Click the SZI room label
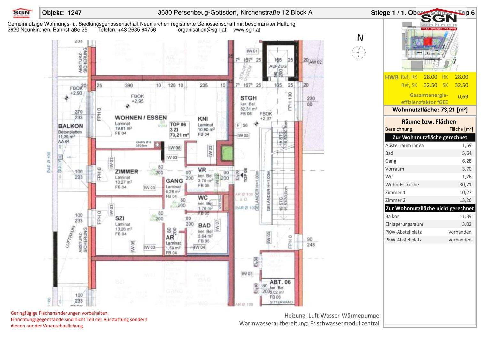The height and width of the screenshot is (345, 488). [x=120, y=218]
